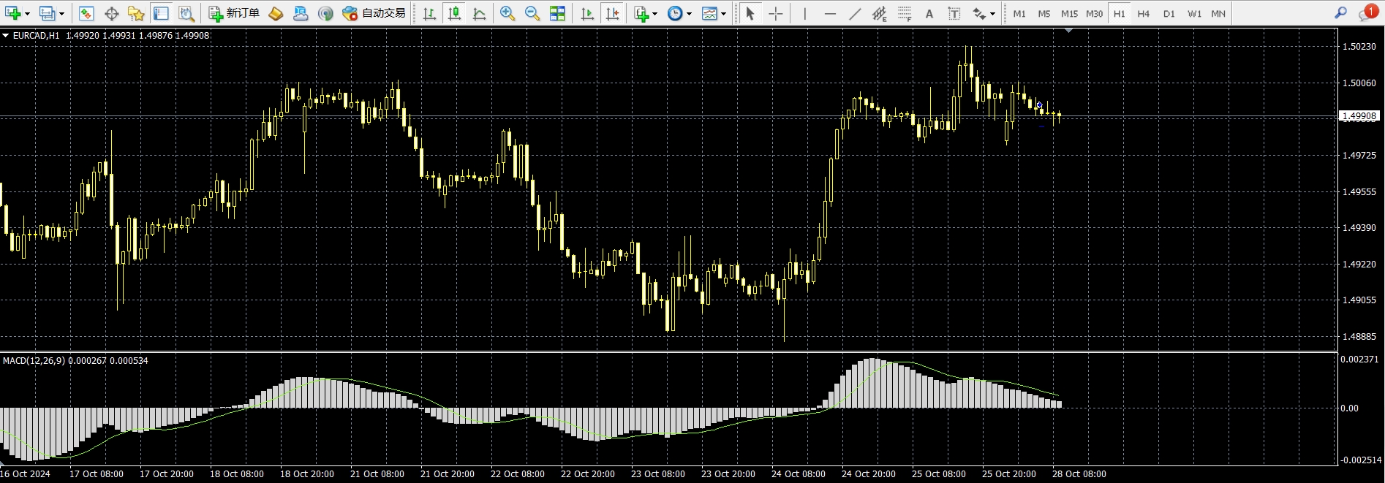Zoom in on the chart
Viewport: 1385px width, 483px height.
click(507, 13)
